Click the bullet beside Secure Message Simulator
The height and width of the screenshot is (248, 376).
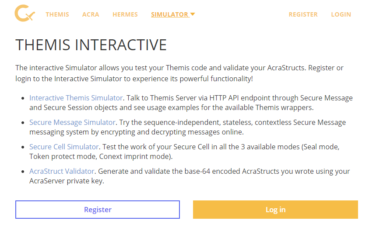click(23, 123)
